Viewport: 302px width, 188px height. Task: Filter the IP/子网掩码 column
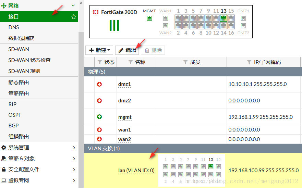point(249,62)
